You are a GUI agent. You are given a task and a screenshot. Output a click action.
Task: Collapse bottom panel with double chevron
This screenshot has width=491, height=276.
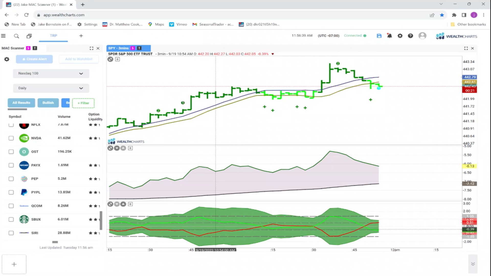pyautogui.click(x=473, y=264)
